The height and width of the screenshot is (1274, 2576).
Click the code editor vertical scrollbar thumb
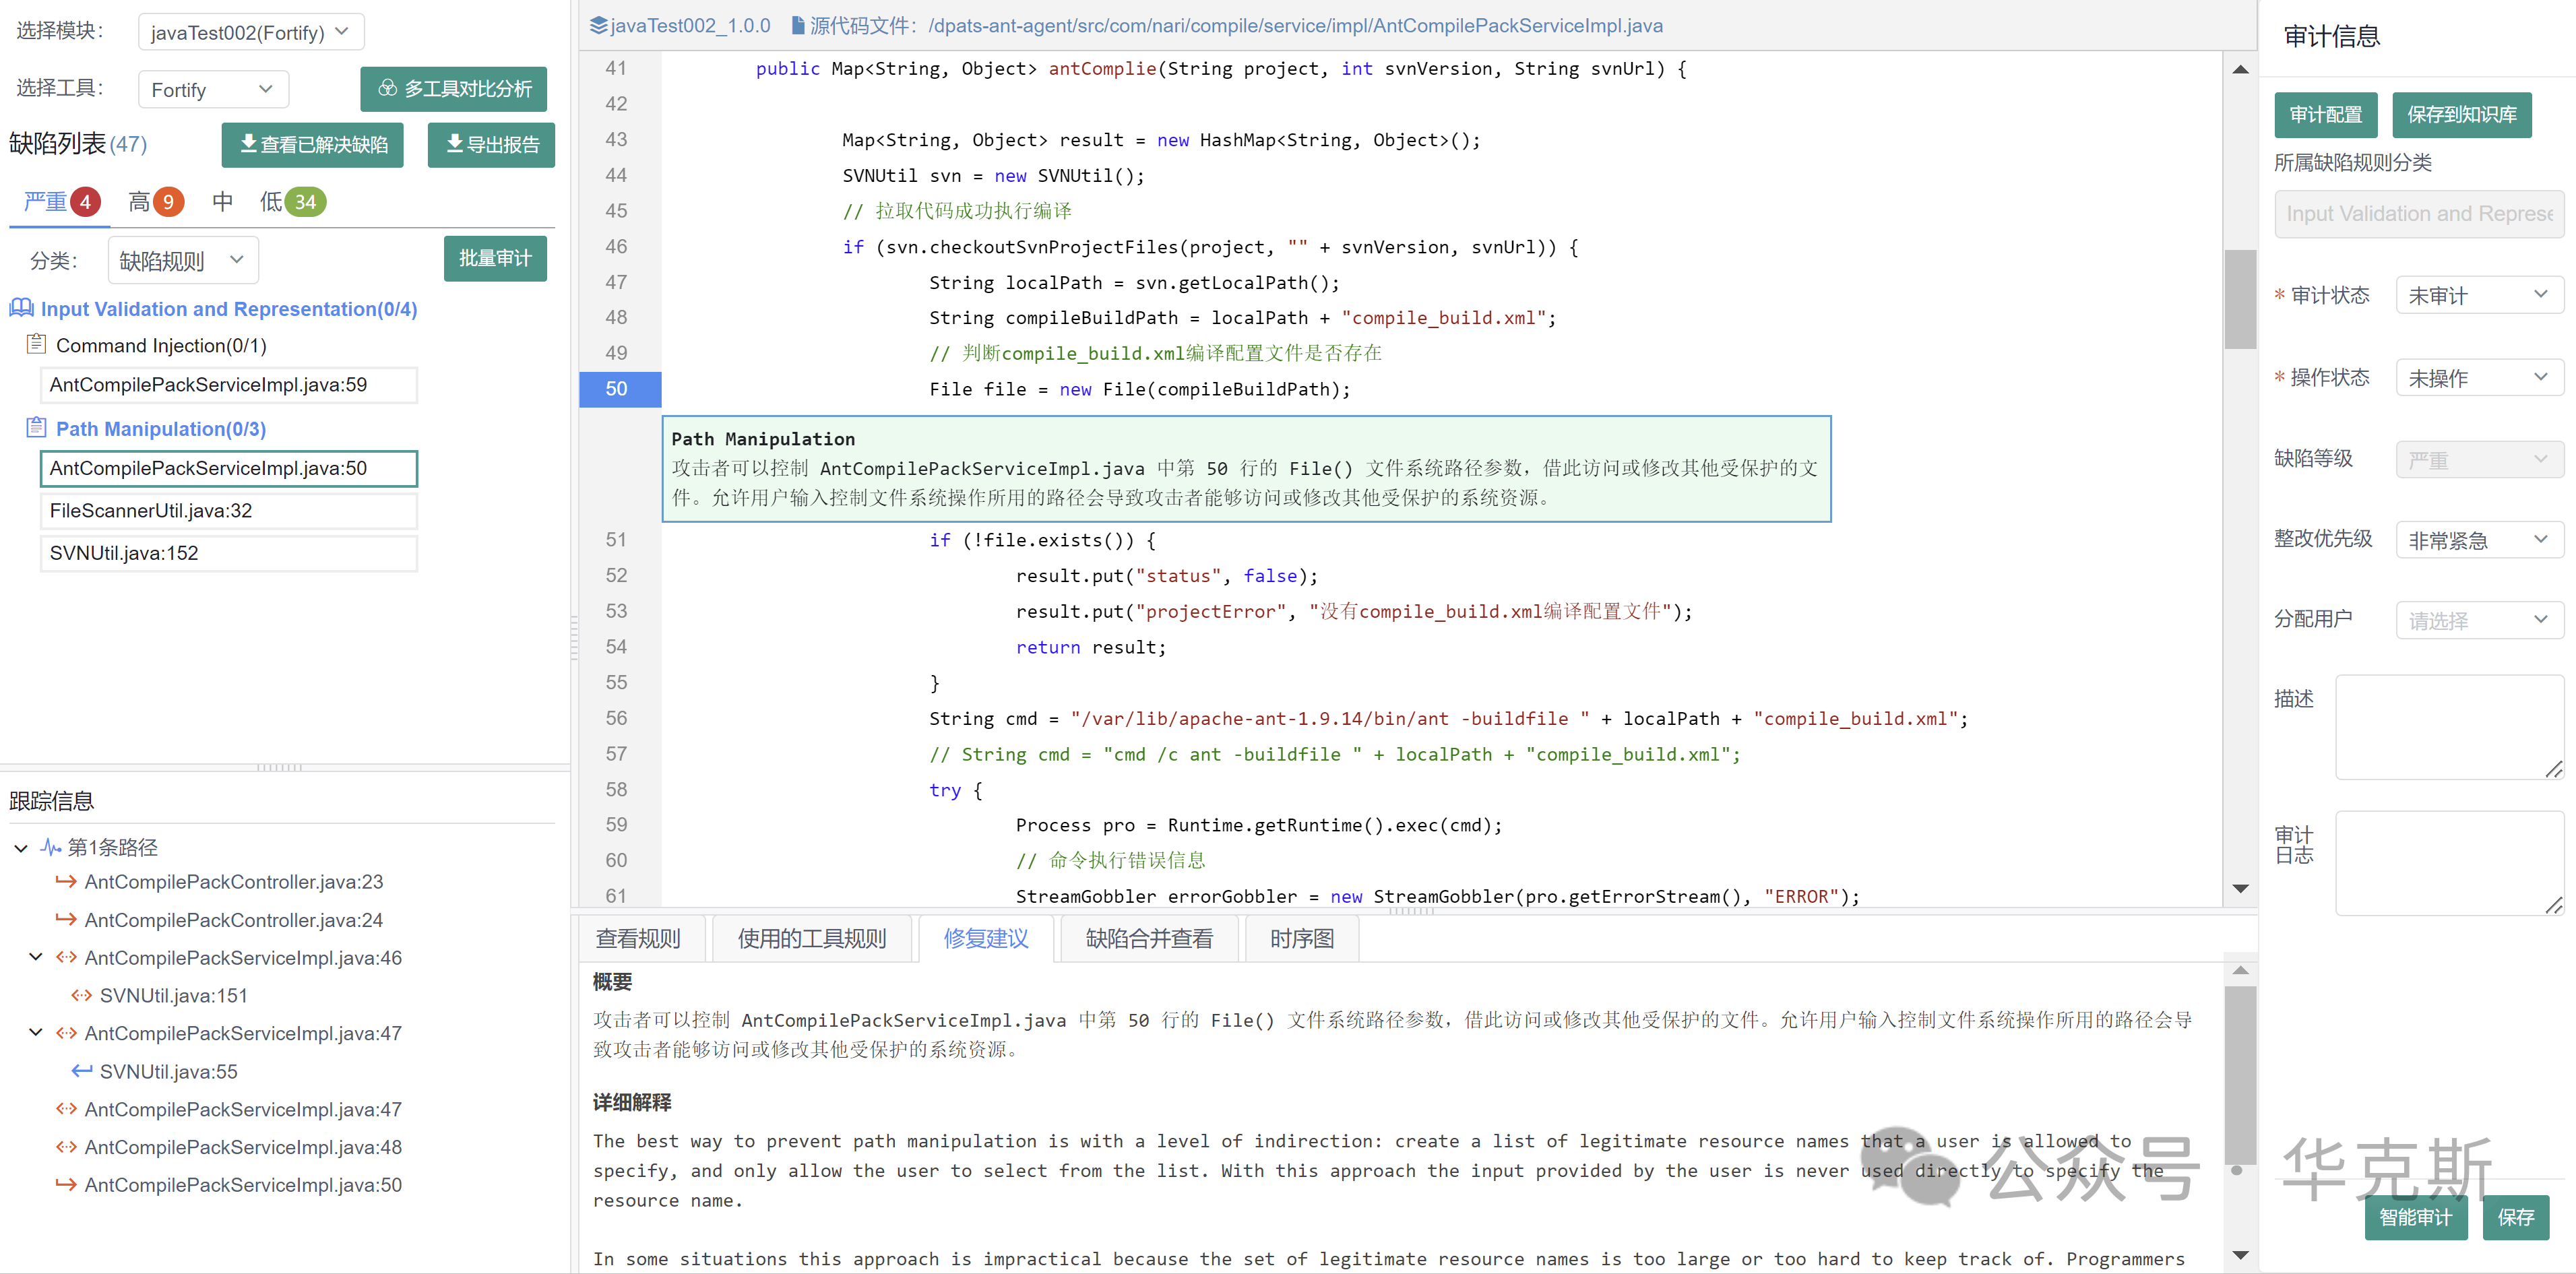click(x=2239, y=298)
